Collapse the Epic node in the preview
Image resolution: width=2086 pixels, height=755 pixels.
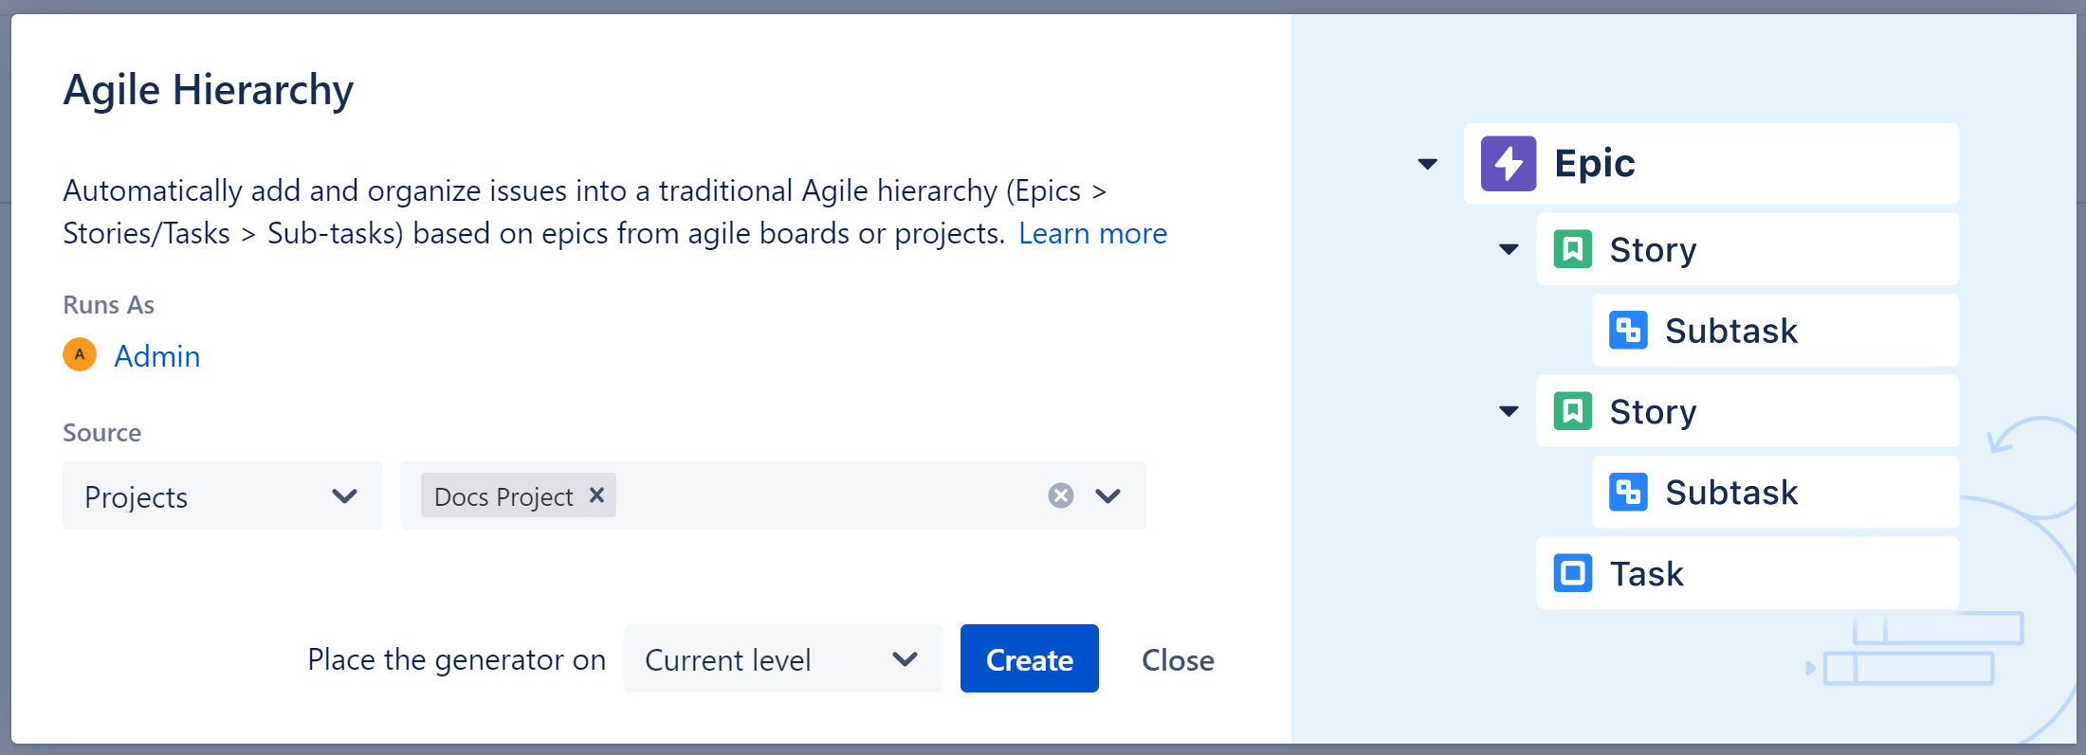(1426, 163)
